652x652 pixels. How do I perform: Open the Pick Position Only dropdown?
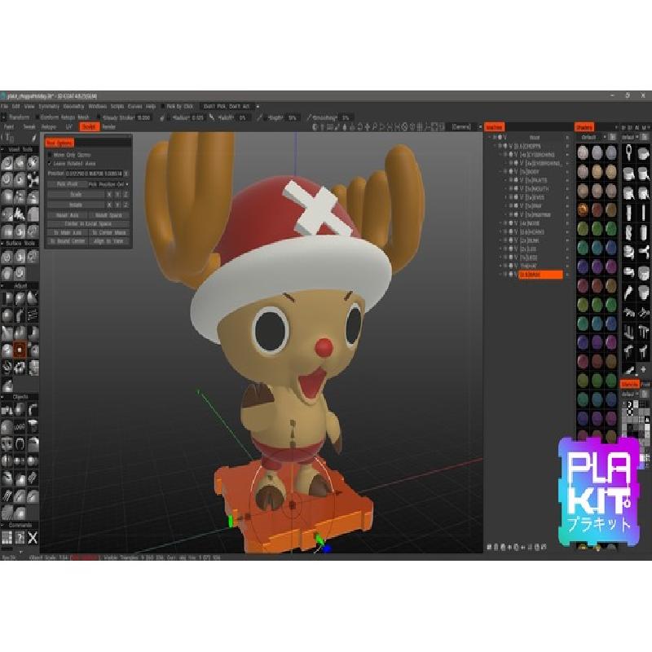point(108,184)
